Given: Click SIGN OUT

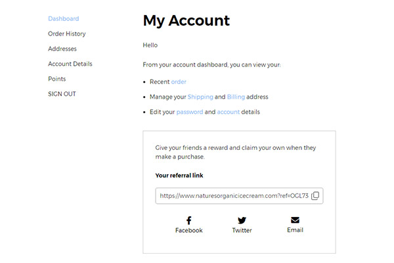Looking at the screenshot, I should pos(62,94).
